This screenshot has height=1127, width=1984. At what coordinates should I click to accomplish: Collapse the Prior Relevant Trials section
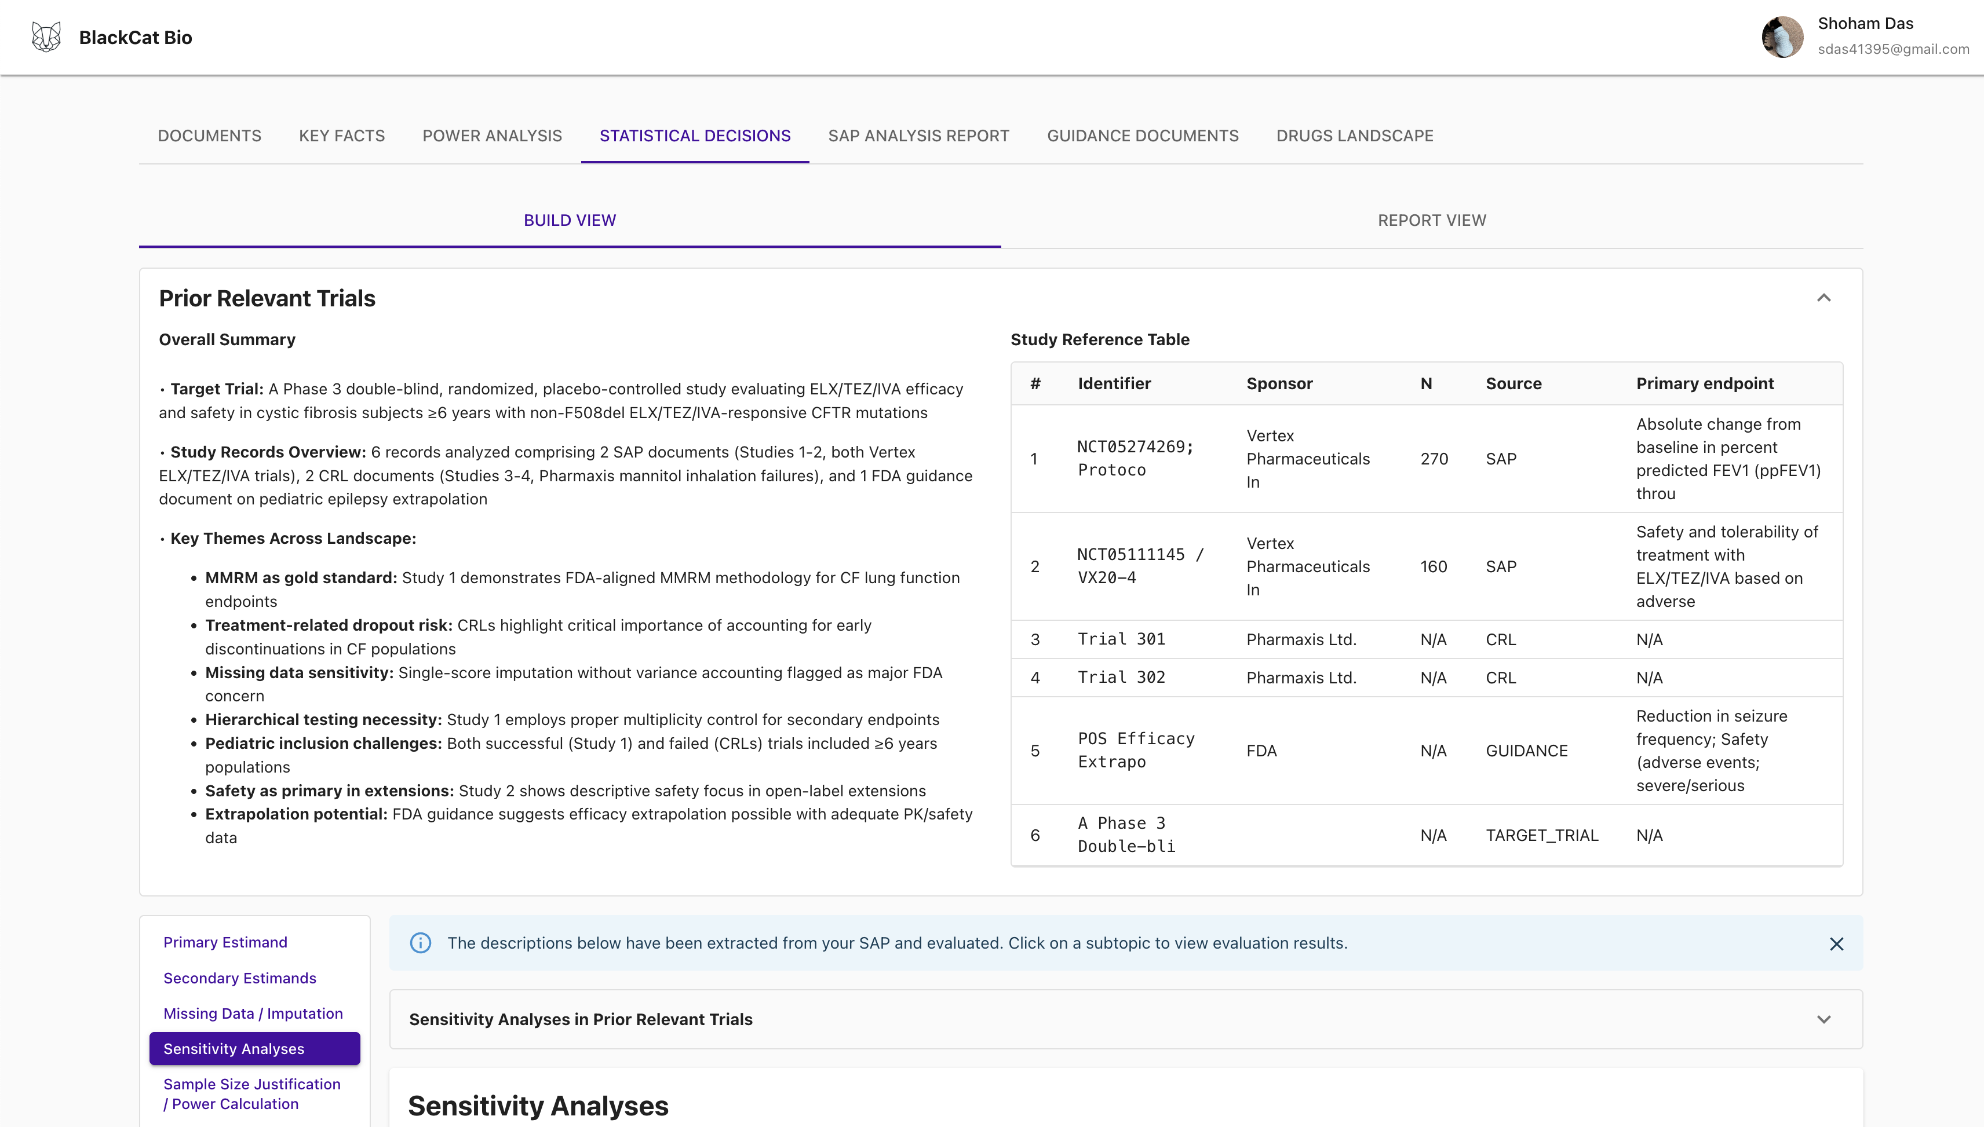pyautogui.click(x=1823, y=298)
